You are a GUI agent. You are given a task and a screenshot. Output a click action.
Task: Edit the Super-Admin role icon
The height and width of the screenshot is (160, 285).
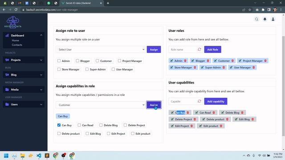tap(202, 68)
